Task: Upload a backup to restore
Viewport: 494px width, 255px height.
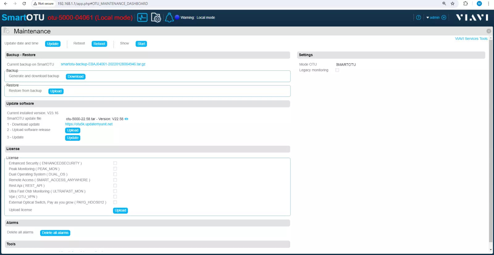Action: coord(56,91)
